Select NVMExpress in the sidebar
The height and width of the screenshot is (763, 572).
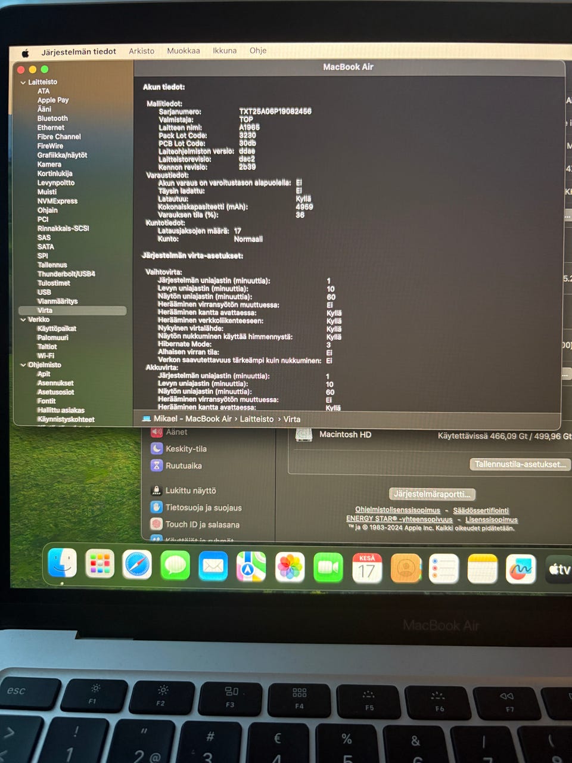click(x=57, y=201)
